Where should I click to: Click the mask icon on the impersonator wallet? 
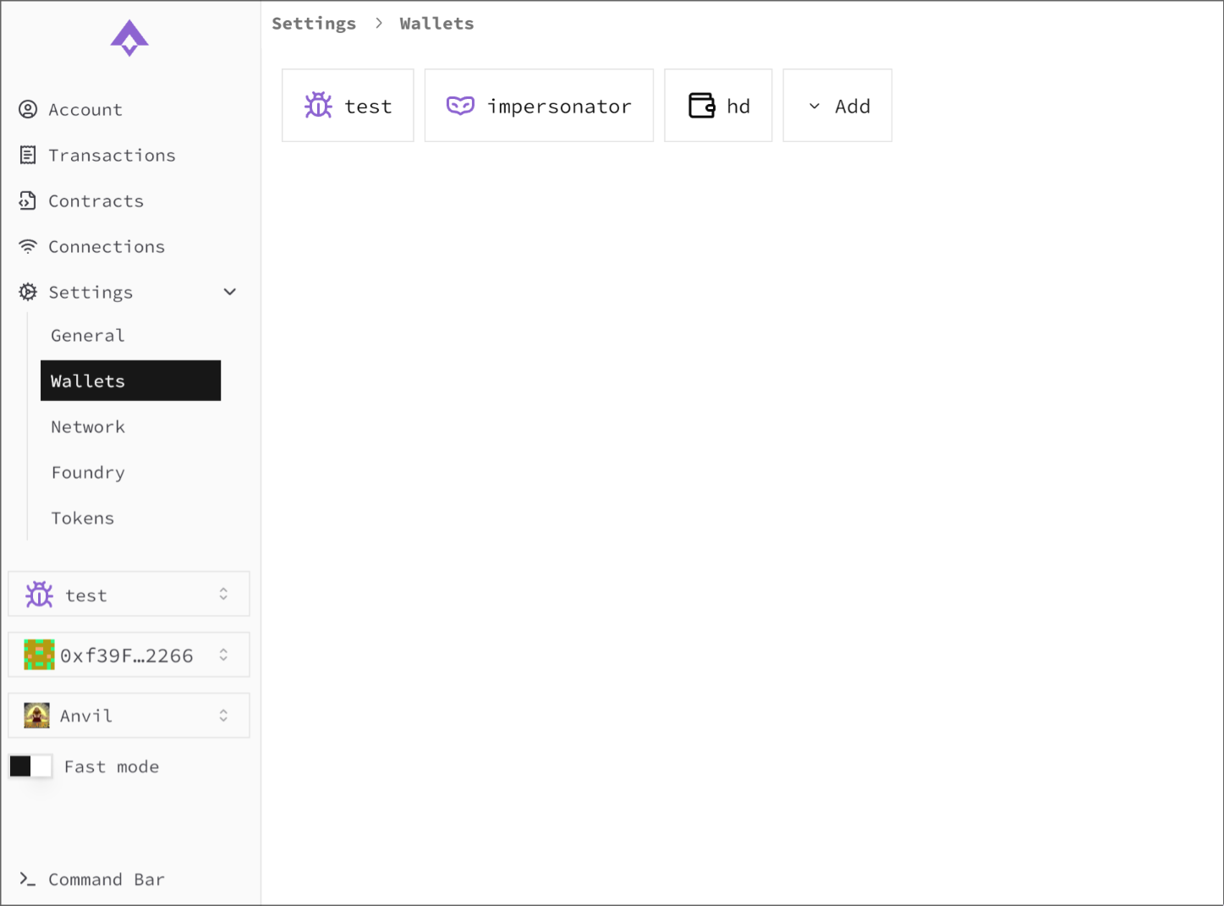click(459, 105)
